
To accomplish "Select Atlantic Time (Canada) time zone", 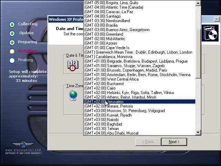I will click(140, 7).
